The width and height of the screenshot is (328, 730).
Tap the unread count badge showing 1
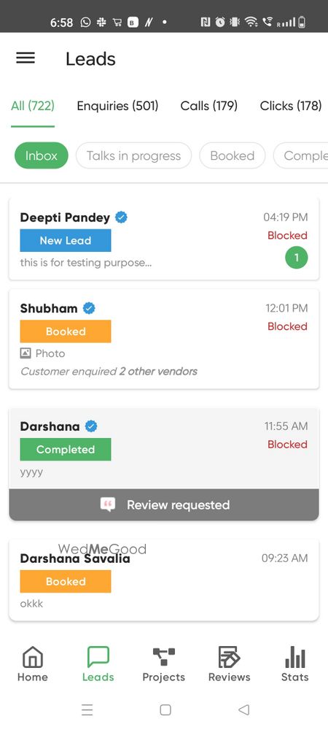pos(297,258)
